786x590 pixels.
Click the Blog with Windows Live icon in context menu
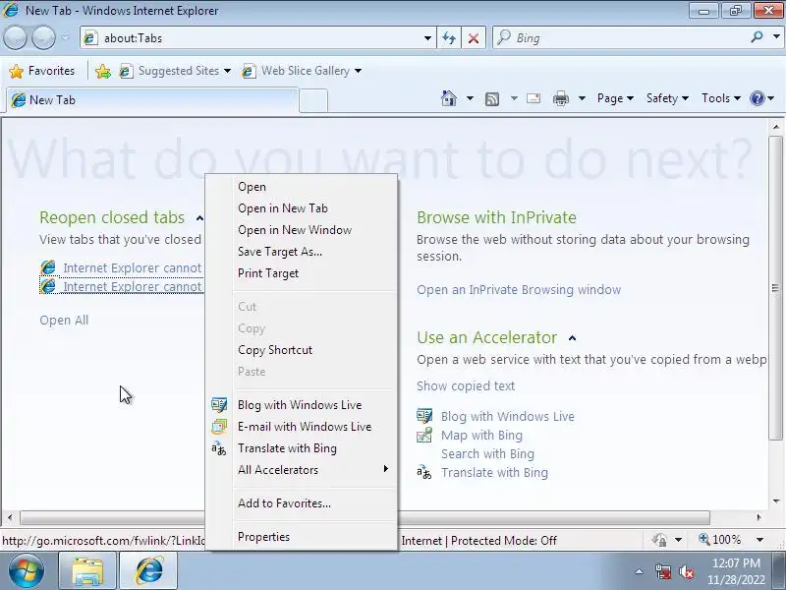coord(219,405)
